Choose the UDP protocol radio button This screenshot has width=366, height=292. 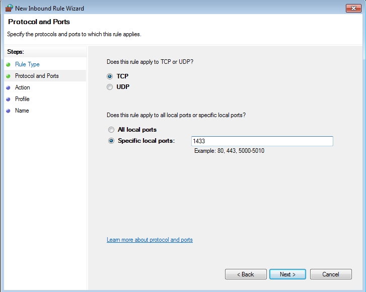point(110,87)
